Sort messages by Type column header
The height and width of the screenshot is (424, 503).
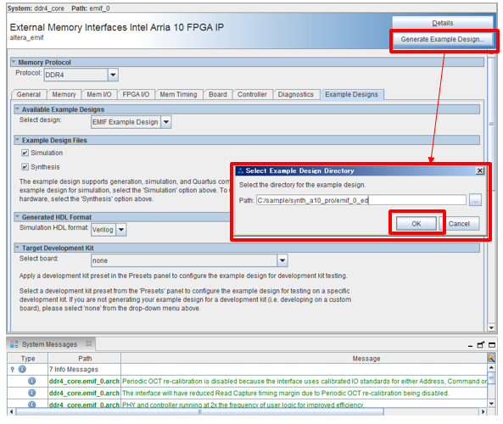tap(28, 358)
